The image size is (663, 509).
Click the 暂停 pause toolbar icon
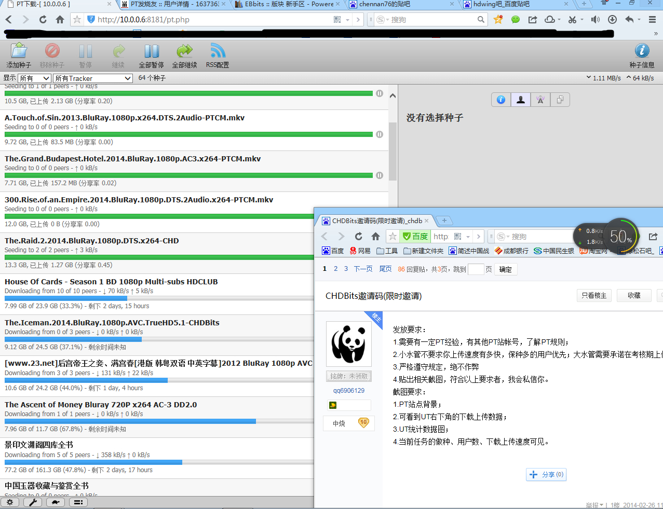(x=85, y=51)
